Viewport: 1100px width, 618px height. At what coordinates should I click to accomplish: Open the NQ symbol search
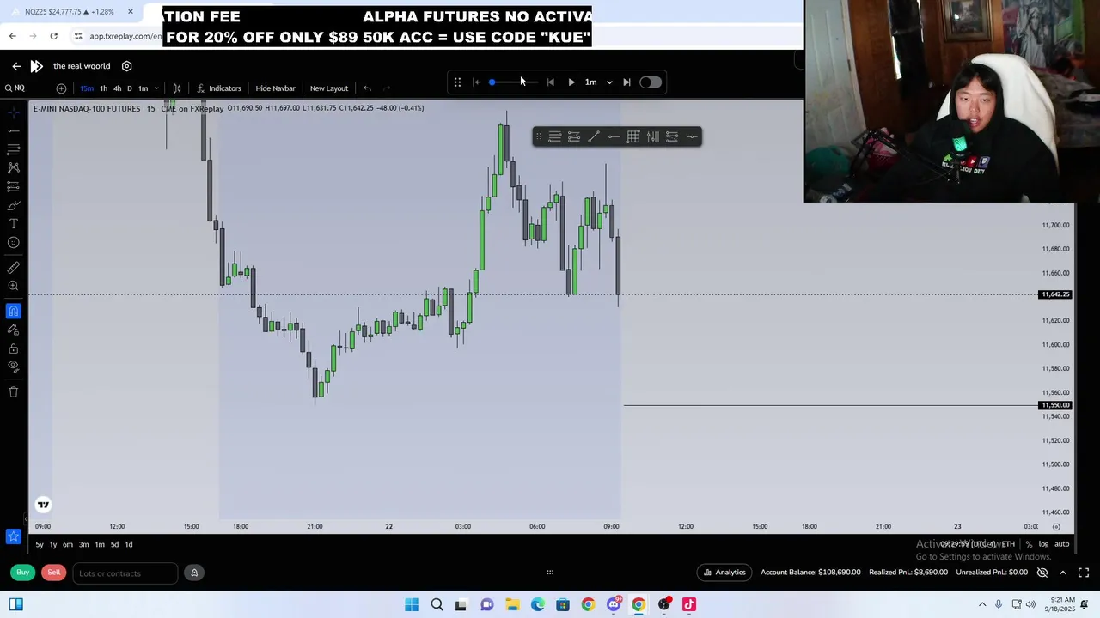[x=15, y=88]
